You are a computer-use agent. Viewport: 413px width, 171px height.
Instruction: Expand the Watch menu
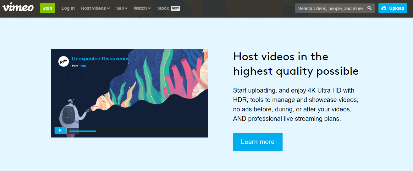click(x=142, y=8)
